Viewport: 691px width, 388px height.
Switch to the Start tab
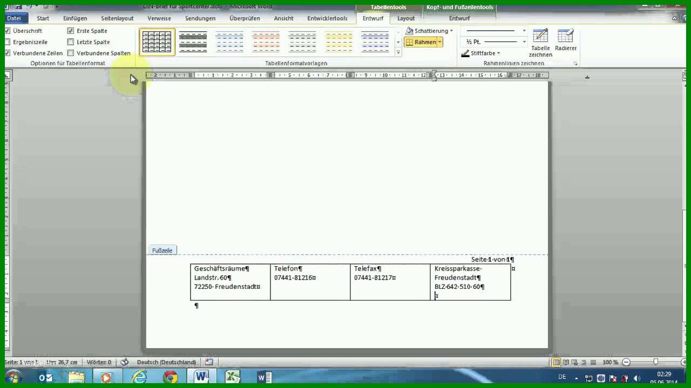(43, 18)
